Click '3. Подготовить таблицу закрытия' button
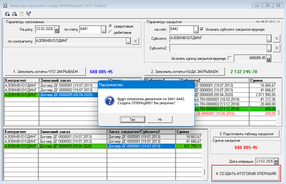286x184 pixels. pyautogui.click(x=246, y=134)
